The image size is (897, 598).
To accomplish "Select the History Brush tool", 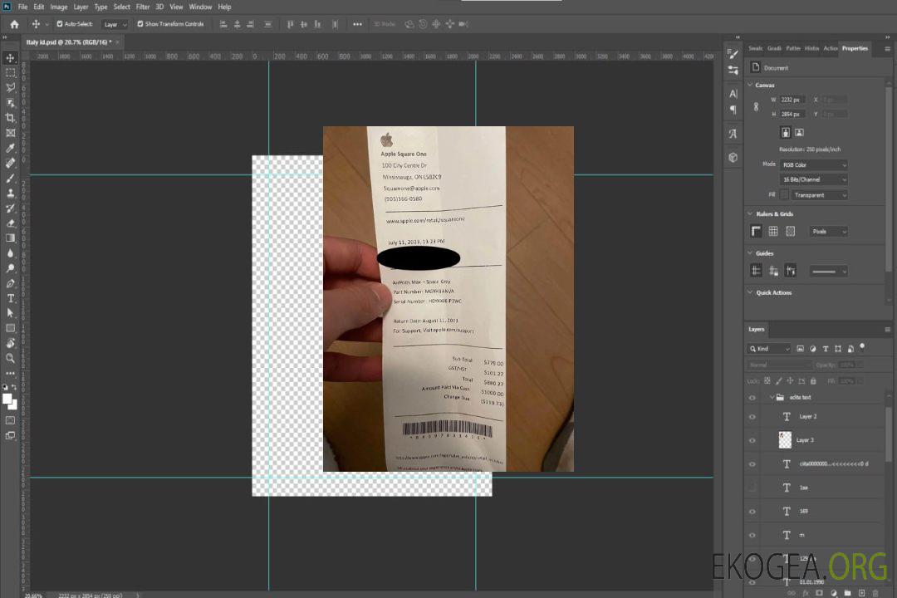I will [10, 208].
